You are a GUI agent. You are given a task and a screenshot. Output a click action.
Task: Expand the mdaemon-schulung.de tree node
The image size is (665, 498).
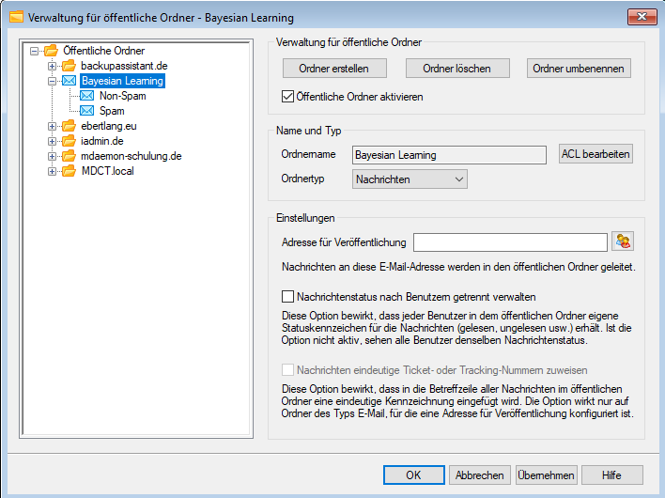(x=53, y=156)
